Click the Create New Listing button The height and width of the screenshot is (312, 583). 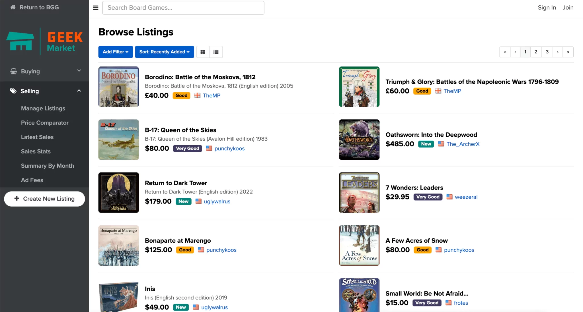[44, 199]
